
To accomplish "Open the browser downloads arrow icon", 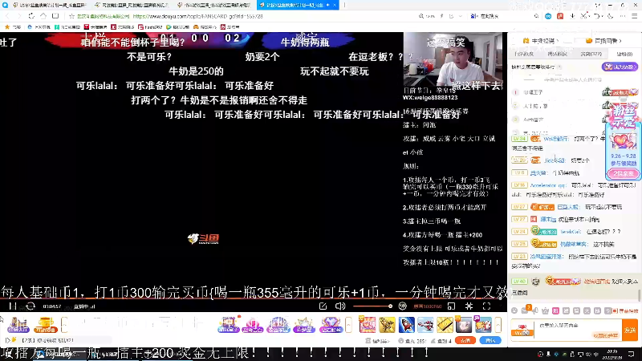I will pyautogui.click(x=572, y=16).
